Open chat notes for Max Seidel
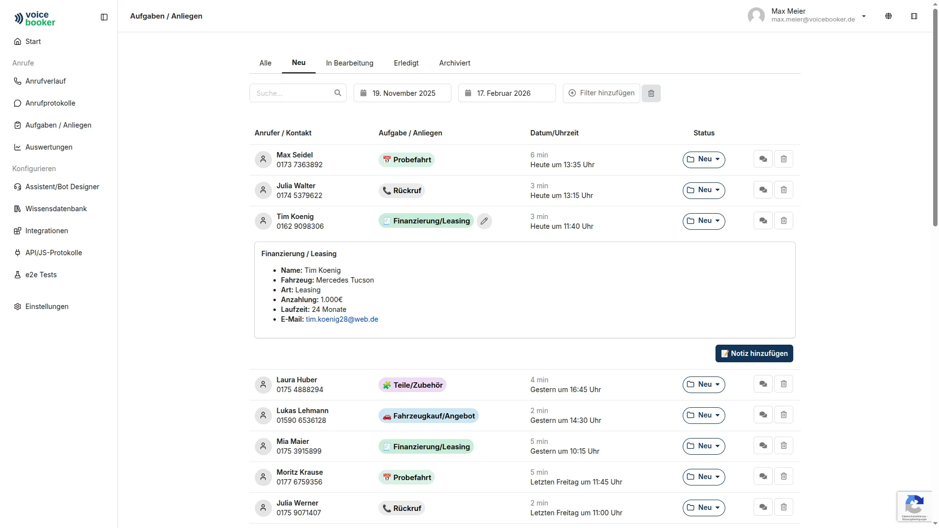The image size is (939, 528). (763, 159)
